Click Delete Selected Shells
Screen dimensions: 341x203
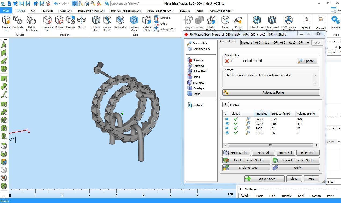(x=246, y=160)
